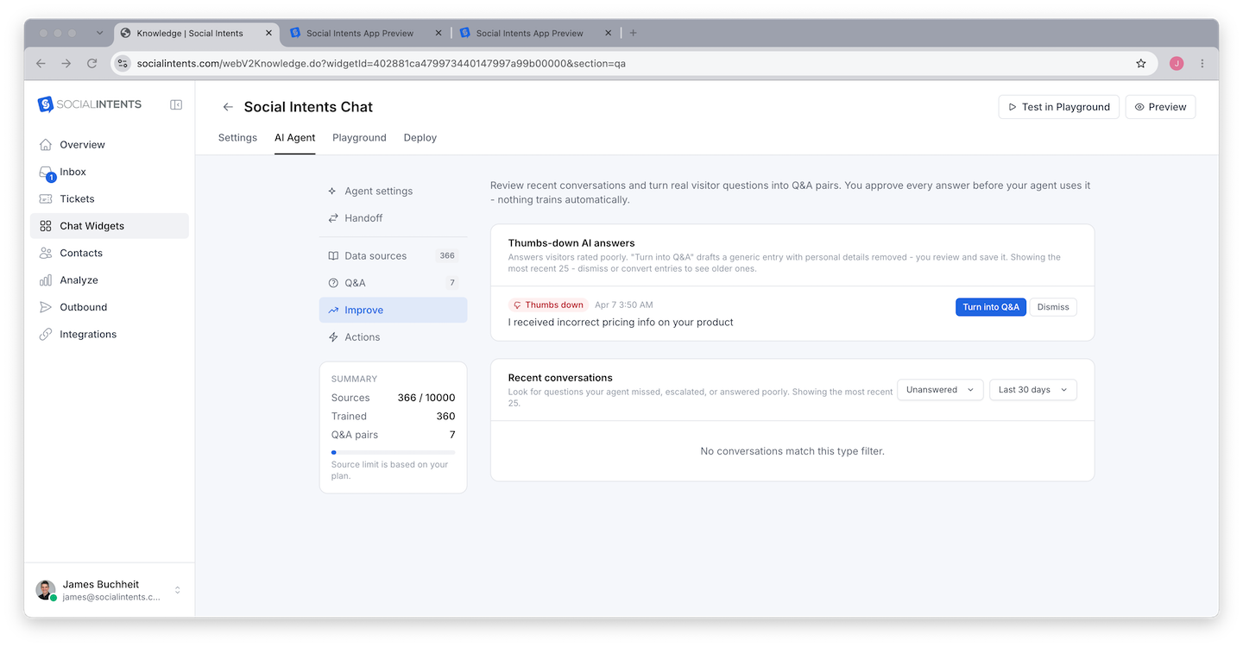Screen dimensions: 1243x647
Task: Open Actions lightning icon
Action: 333,337
